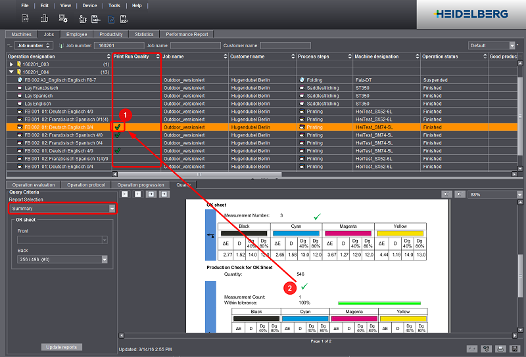Viewport: 526px width, 357px height.
Task: Open the Tools menu
Action: click(x=114, y=5)
